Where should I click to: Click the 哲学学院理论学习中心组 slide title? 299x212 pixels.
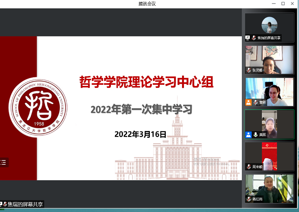point(146,82)
